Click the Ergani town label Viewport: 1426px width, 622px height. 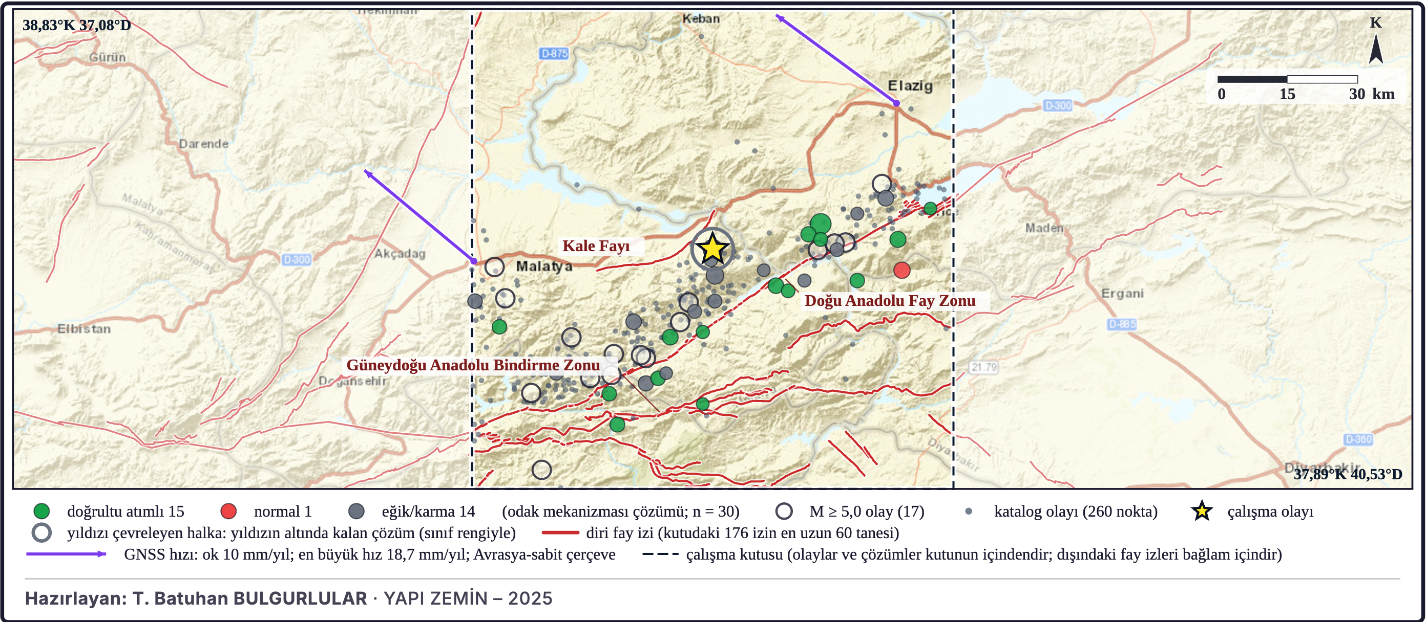[x=1122, y=294]
